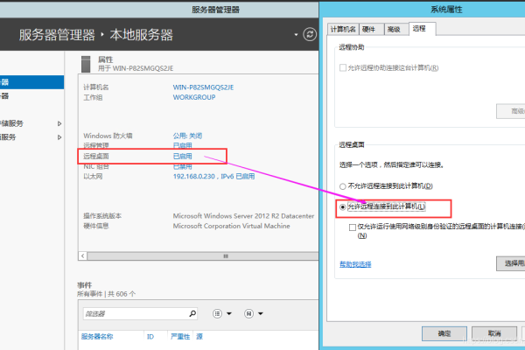Select 不允许远程连接到此计算机 radio button
Image resolution: width=525 pixels, height=350 pixels.
pyautogui.click(x=342, y=186)
